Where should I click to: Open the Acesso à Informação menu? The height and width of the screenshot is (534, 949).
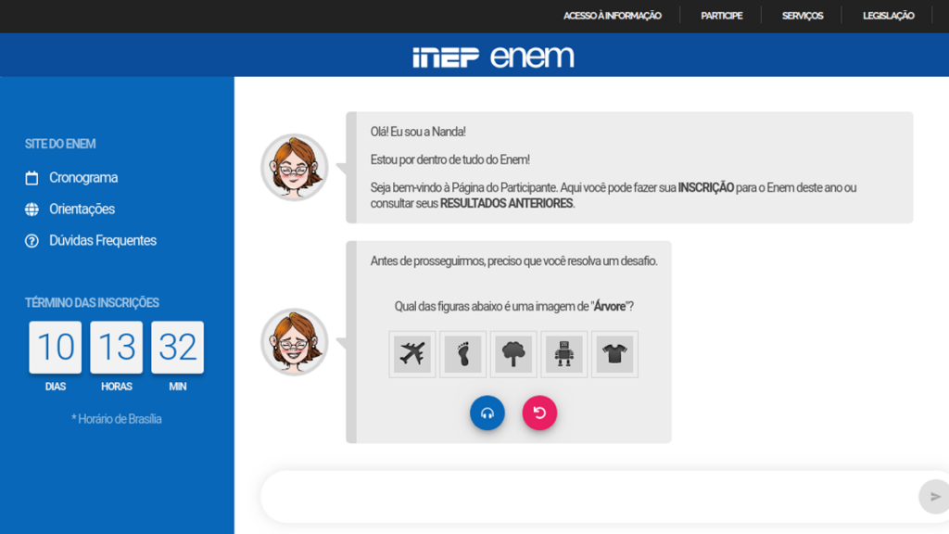[x=613, y=16]
